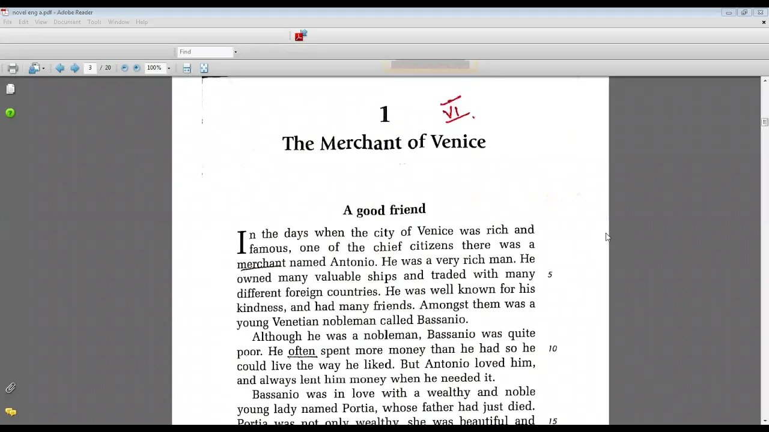Go to next page with right arrow

point(74,68)
